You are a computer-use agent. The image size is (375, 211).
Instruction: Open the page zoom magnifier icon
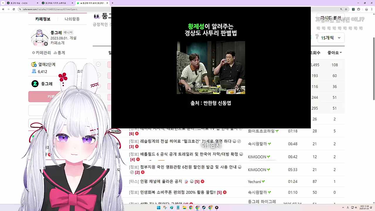tap(341, 9)
